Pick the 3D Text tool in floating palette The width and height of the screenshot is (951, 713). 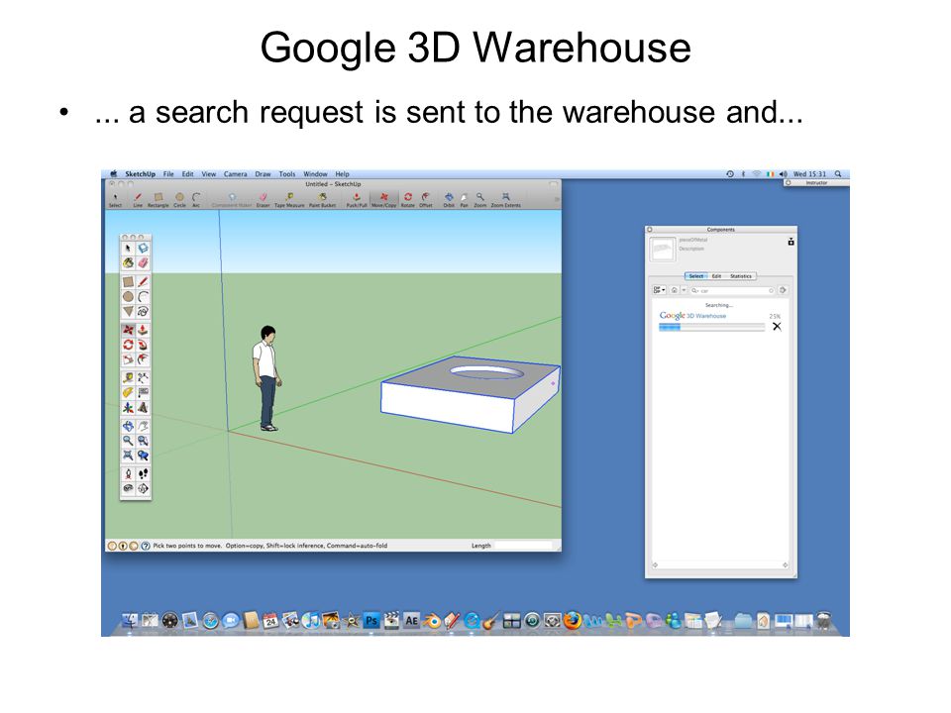point(143,407)
